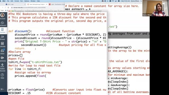The image size is (169, 95).
Task: Open the battery status icon
Action: [119, 1]
